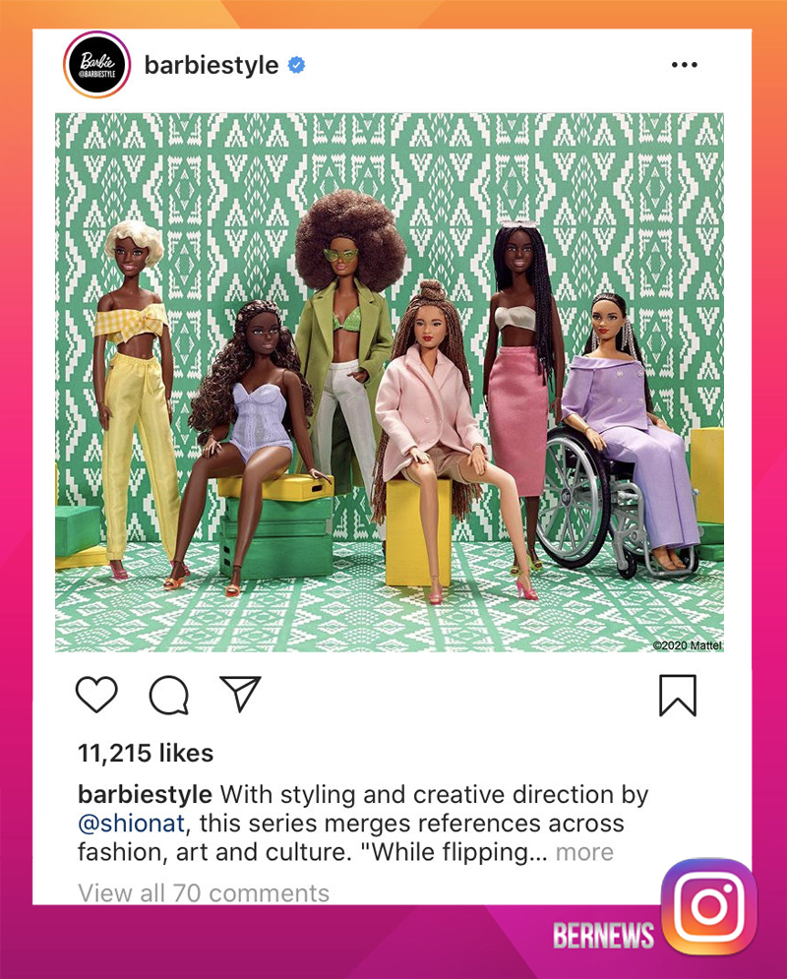Open barbiestyle username in header
787x979 pixels.
[212, 64]
